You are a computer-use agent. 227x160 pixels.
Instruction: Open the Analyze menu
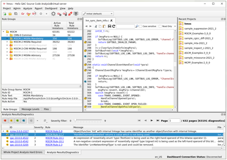[28, 9]
